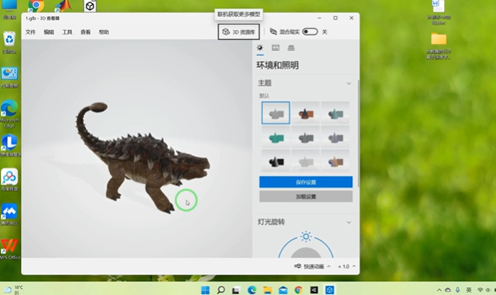Switch to the grid view panel tab
496x295 pixels.
(291, 48)
